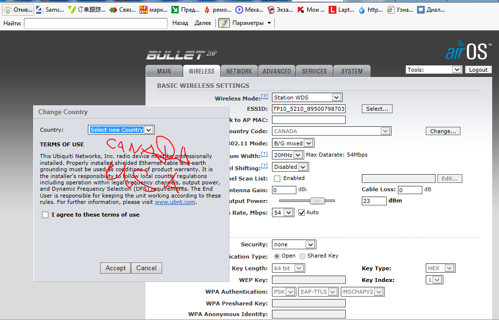Toggle the Auto data rate checkbox
The width and height of the screenshot is (499, 320).
tap(301, 213)
